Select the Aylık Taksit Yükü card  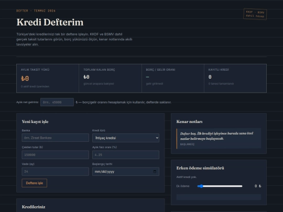click(x=48, y=78)
